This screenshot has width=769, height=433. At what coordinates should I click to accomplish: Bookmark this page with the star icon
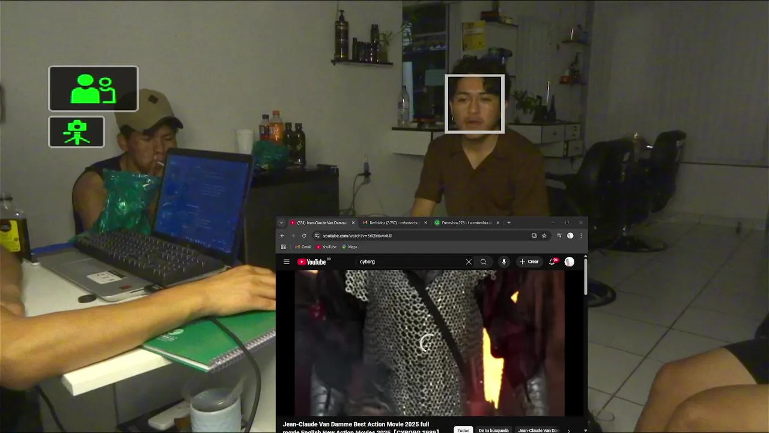pyautogui.click(x=544, y=236)
